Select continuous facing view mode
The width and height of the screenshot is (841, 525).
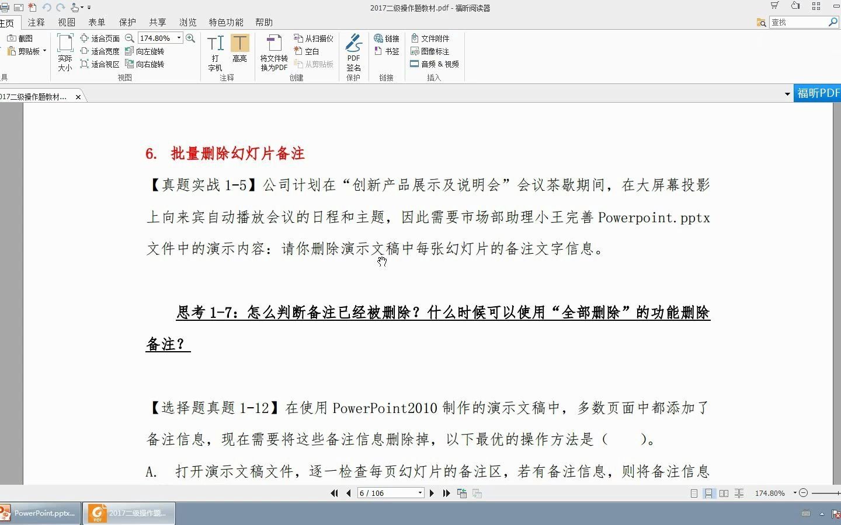[x=739, y=494]
